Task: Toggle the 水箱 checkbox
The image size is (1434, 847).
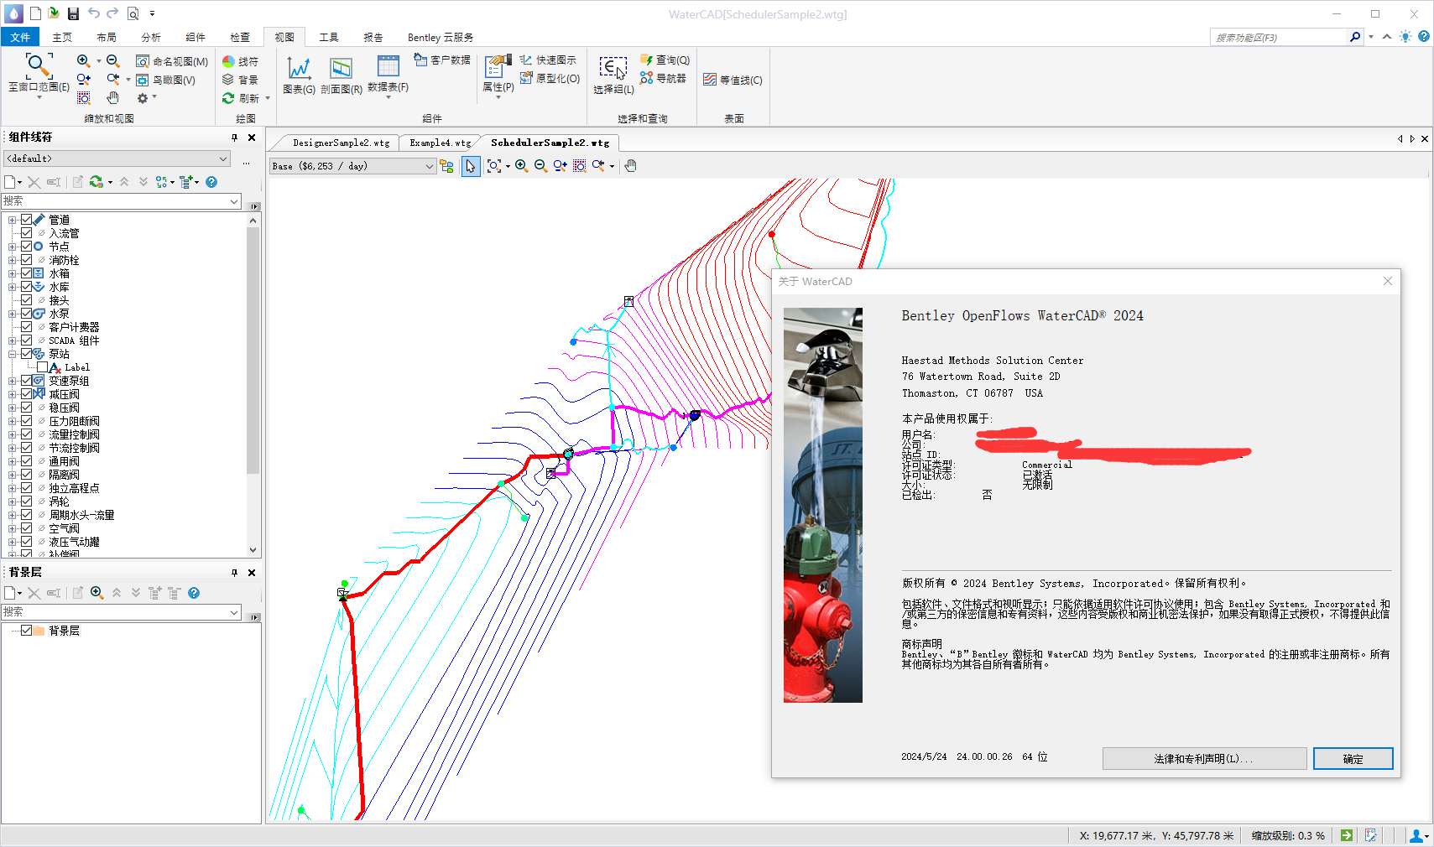Action: tap(26, 273)
